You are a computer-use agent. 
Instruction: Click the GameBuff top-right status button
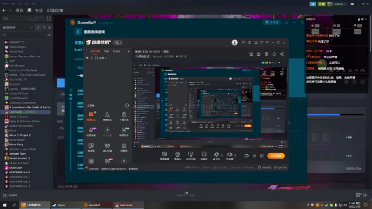[272, 22]
